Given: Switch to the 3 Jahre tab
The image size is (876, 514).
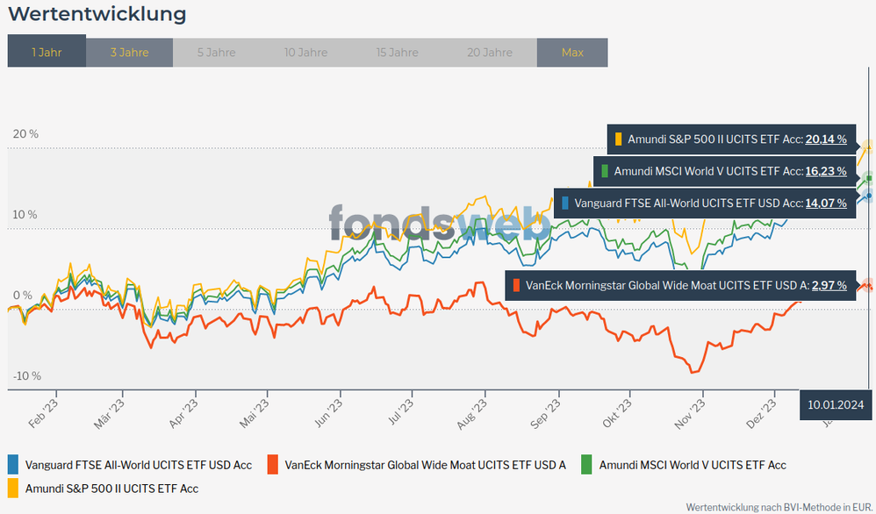Looking at the screenshot, I should point(129,52).
